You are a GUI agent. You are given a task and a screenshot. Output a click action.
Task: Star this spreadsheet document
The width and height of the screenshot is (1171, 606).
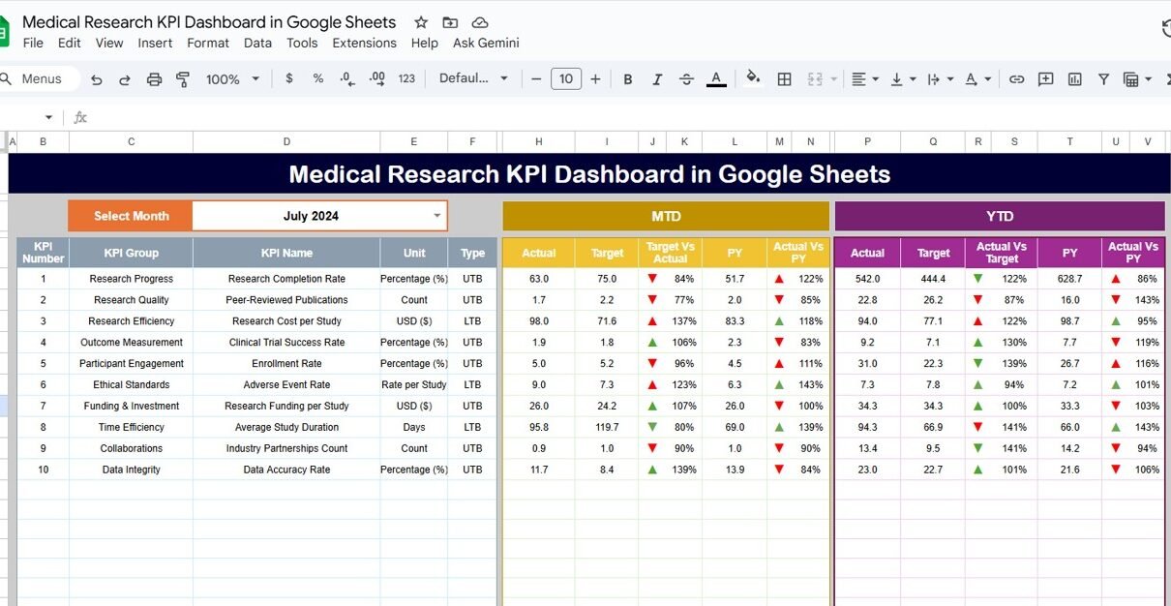(x=421, y=22)
